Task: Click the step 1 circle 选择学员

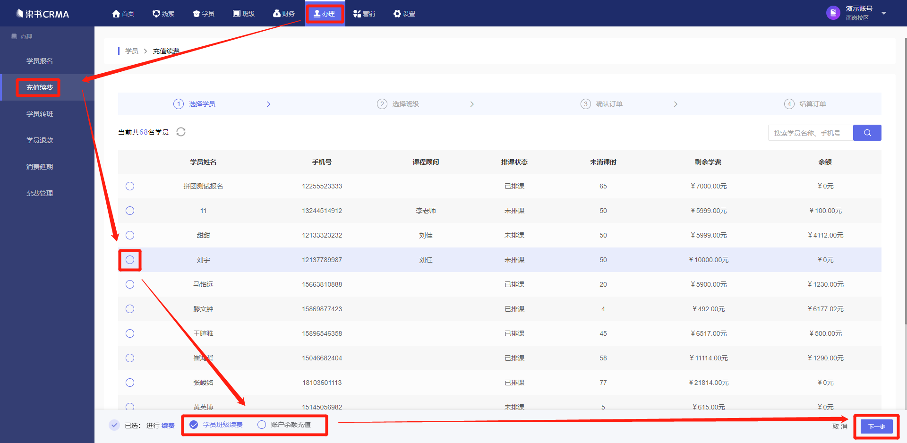Action: [179, 104]
